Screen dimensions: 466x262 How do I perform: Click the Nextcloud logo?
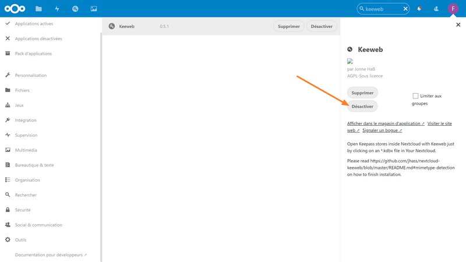tap(15, 9)
